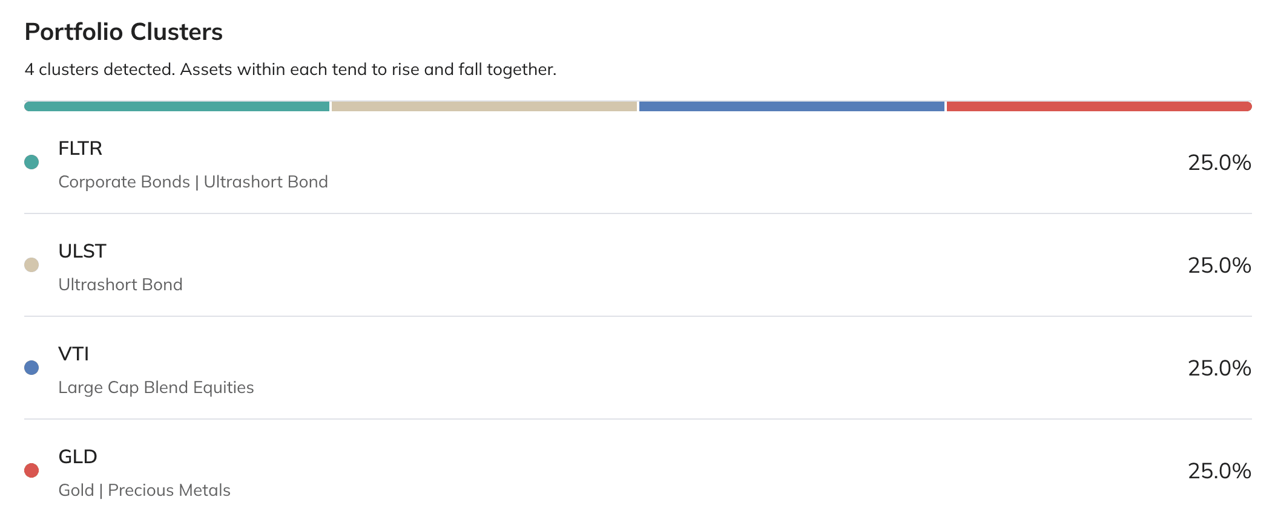Click ULST's 25.0% weight value
The height and width of the screenshot is (520, 1275).
[1219, 265]
